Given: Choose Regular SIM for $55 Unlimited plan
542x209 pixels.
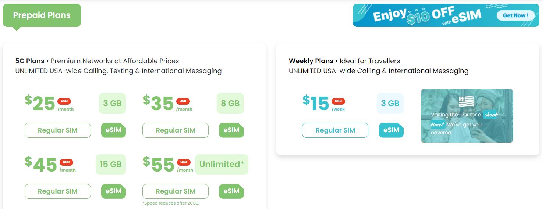Looking at the screenshot, I should tap(176, 191).
